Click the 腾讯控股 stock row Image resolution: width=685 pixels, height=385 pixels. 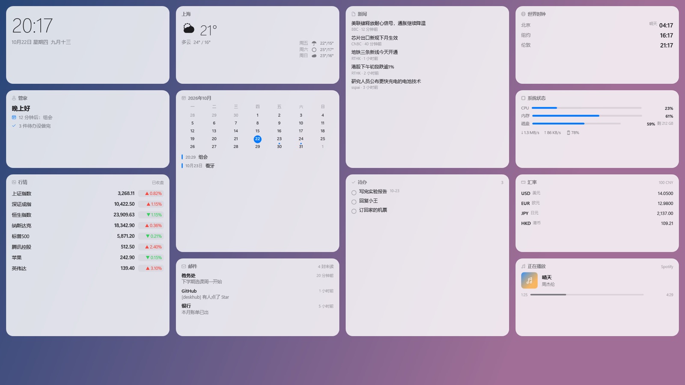click(x=88, y=247)
